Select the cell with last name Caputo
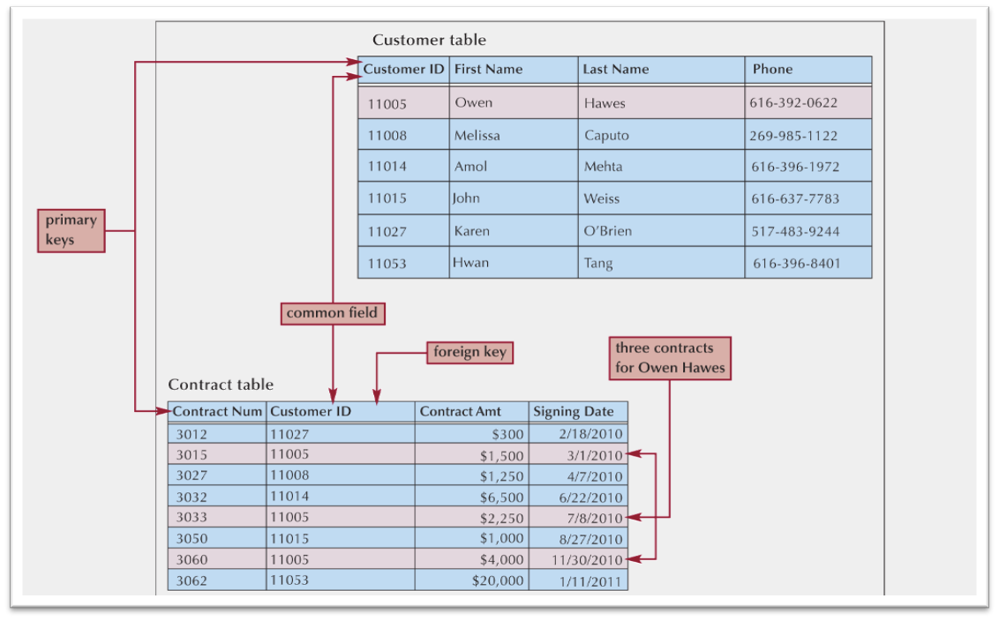Viewport: 999px width, 621px height. [x=660, y=136]
